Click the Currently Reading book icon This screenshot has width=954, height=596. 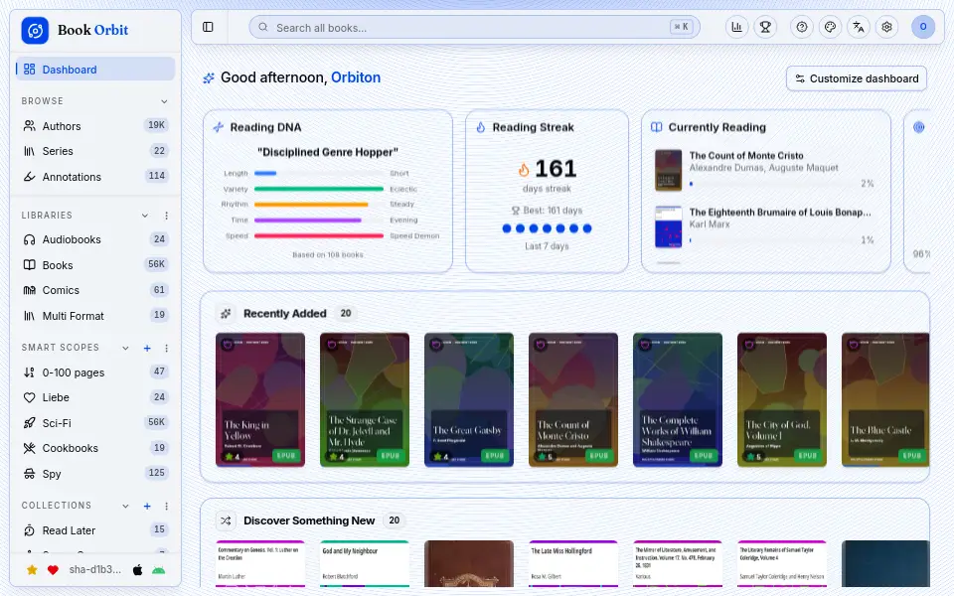(x=657, y=127)
